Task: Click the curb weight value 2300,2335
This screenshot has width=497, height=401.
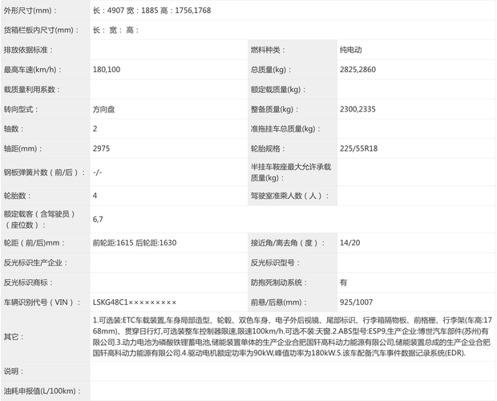Action: (x=358, y=109)
